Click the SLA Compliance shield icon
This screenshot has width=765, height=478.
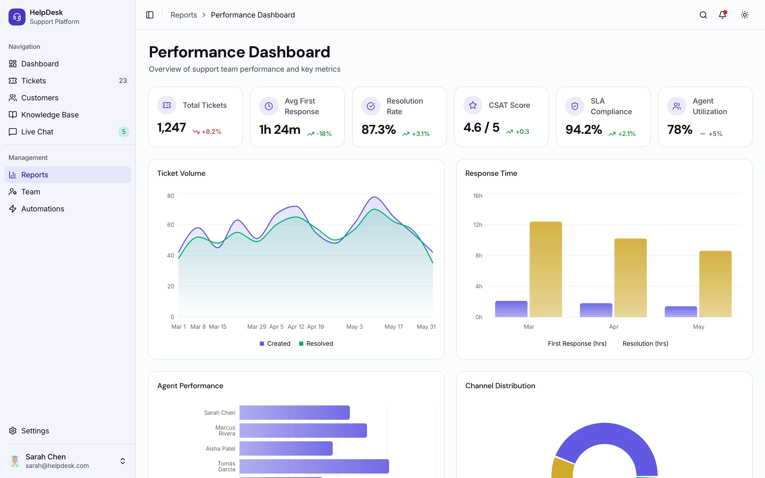tap(575, 106)
